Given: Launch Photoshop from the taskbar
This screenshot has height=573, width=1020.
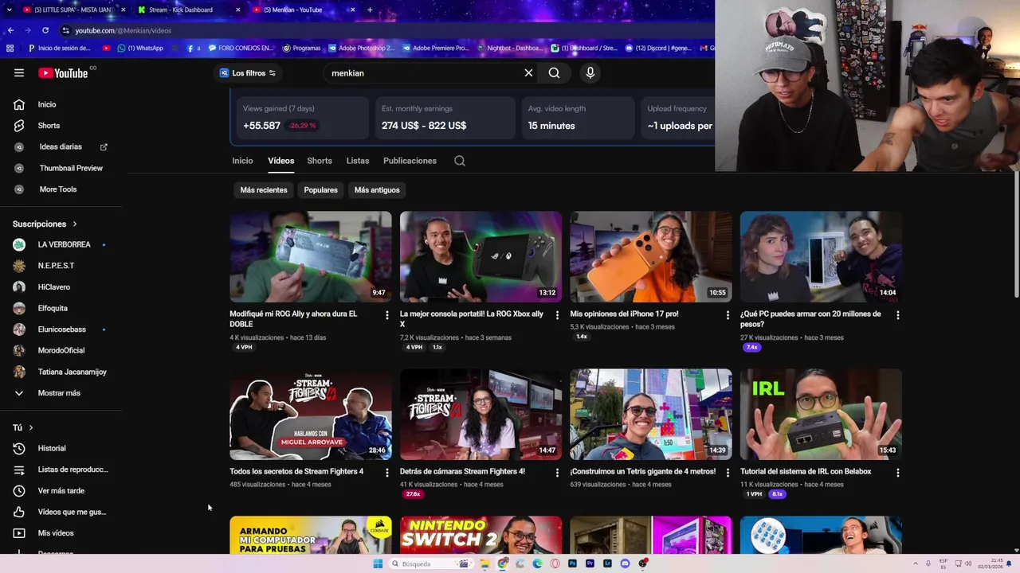Looking at the screenshot, I should (572, 563).
